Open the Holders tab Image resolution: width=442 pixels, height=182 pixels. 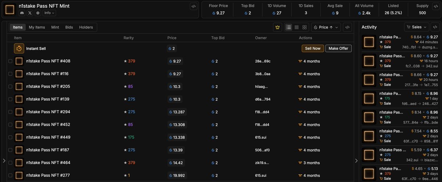pyautogui.click(x=86, y=27)
